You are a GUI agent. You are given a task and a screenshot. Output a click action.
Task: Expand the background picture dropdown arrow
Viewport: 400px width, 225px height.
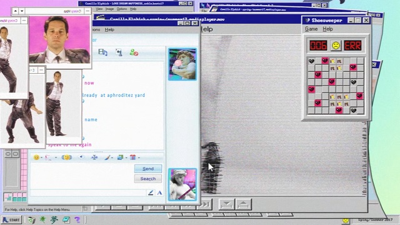point(126,157)
